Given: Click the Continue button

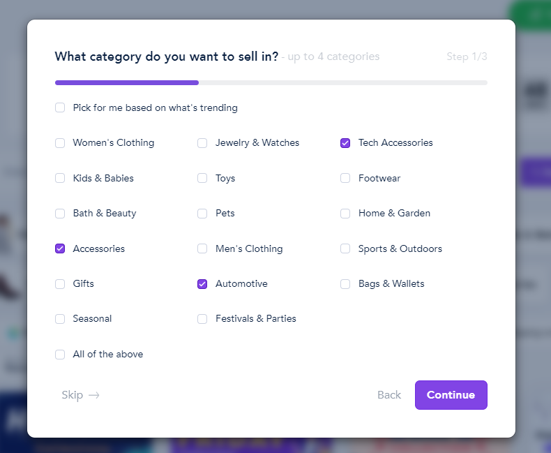Looking at the screenshot, I should coord(451,395).
